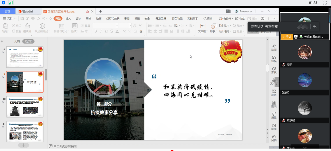
Task: Open the 动画 animation pane in right sidebar
Action: 274,48
